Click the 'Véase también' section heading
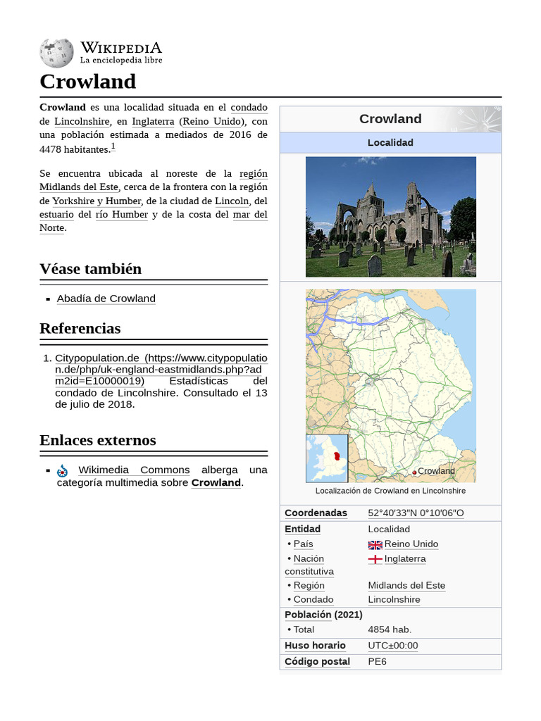Image resolution: width=541 pixels, height=721 pixels. point(91,269)
